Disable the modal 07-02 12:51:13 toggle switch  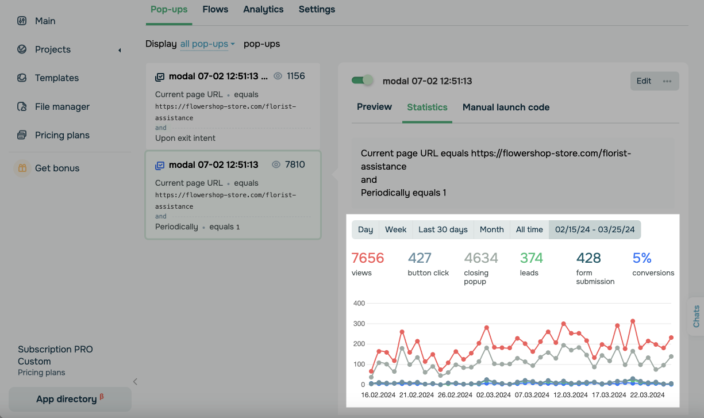(x=363, y=80)
